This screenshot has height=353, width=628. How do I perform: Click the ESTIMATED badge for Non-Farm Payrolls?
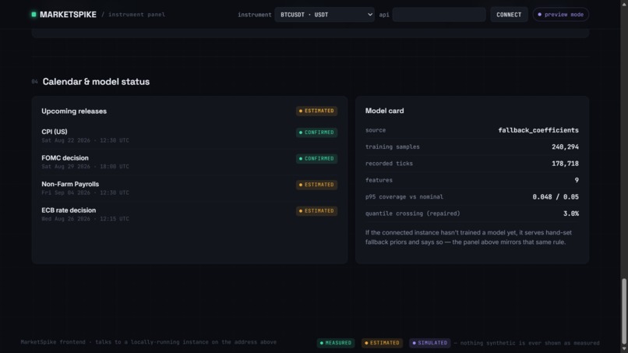(316, 185)
